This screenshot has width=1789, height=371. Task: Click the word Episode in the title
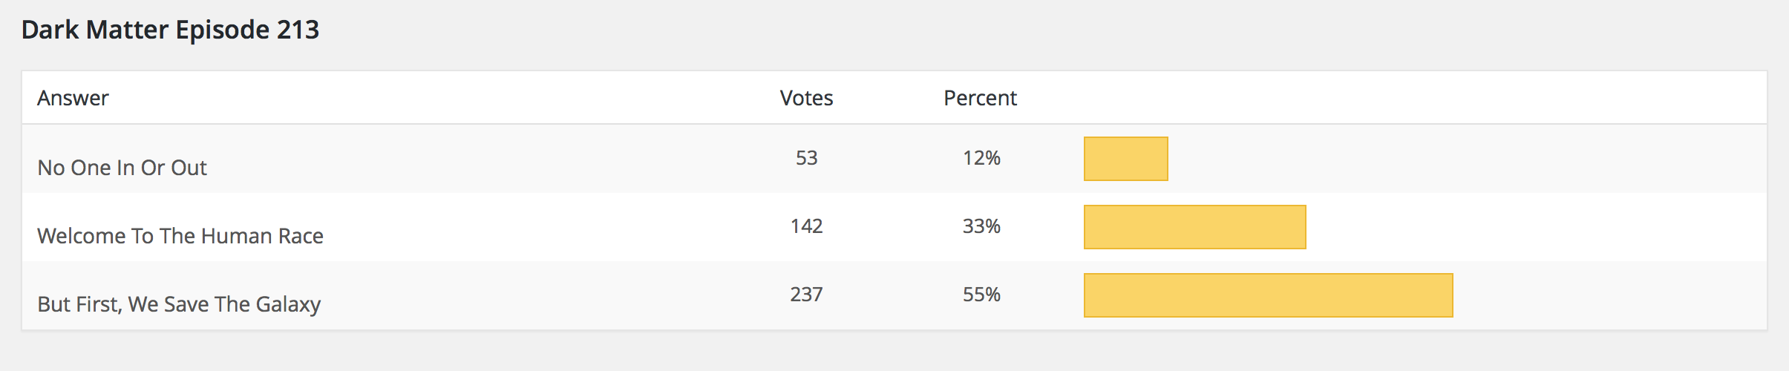tap(223, 30)
